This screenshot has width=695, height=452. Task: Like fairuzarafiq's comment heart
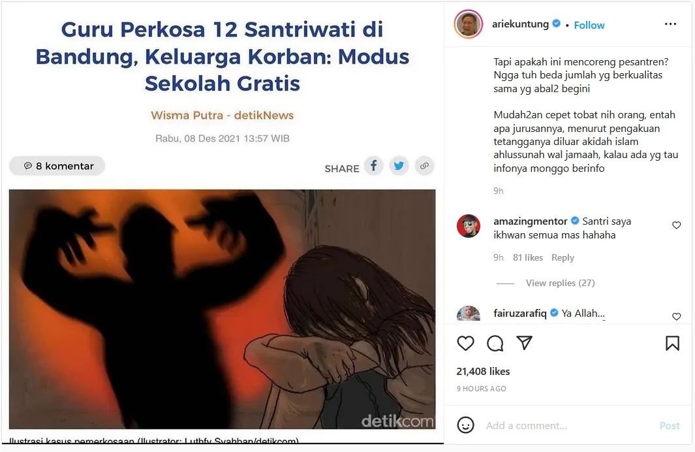click(x=676, y=317)
